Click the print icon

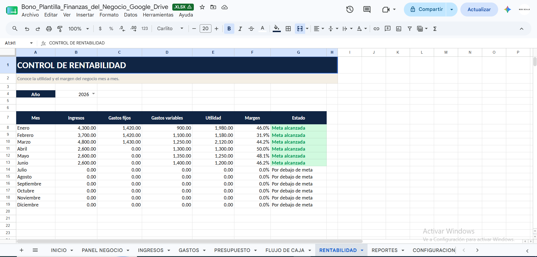coord(49,28)
